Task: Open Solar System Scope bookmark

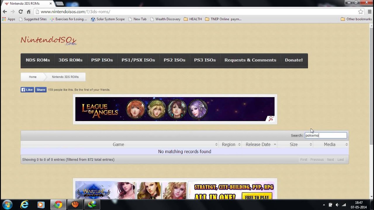Action: coord(108,19)
